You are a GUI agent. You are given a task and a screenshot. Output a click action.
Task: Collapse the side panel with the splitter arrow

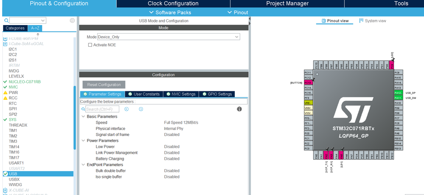[250, 19]
